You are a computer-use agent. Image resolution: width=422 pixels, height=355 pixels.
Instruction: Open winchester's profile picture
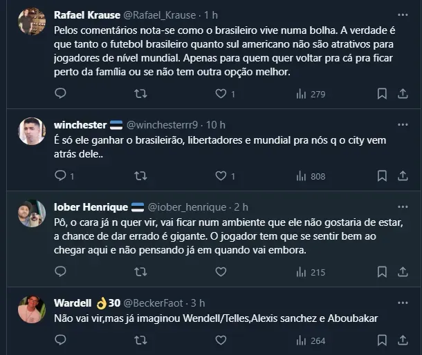coord(32,132)
